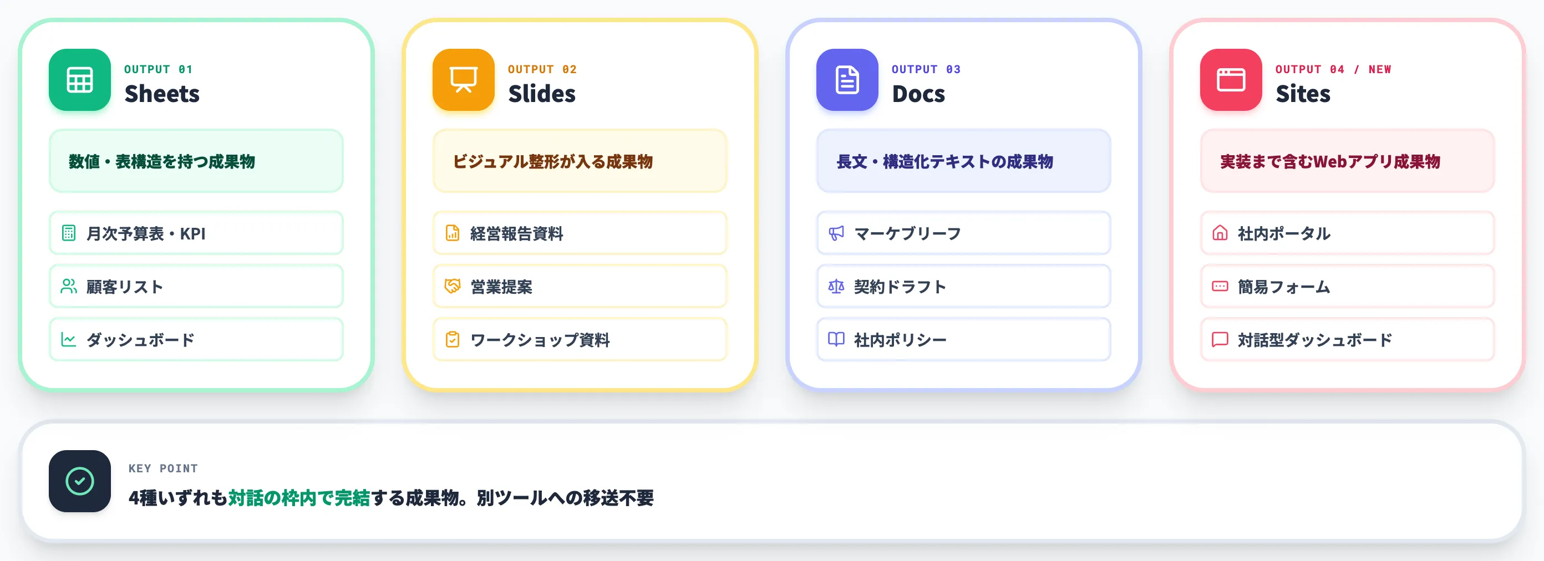Click the chat bubble icon beside 対話型ダッシュボード
This screenshot has width=1544, height=561.
[x=1220, y=340]
